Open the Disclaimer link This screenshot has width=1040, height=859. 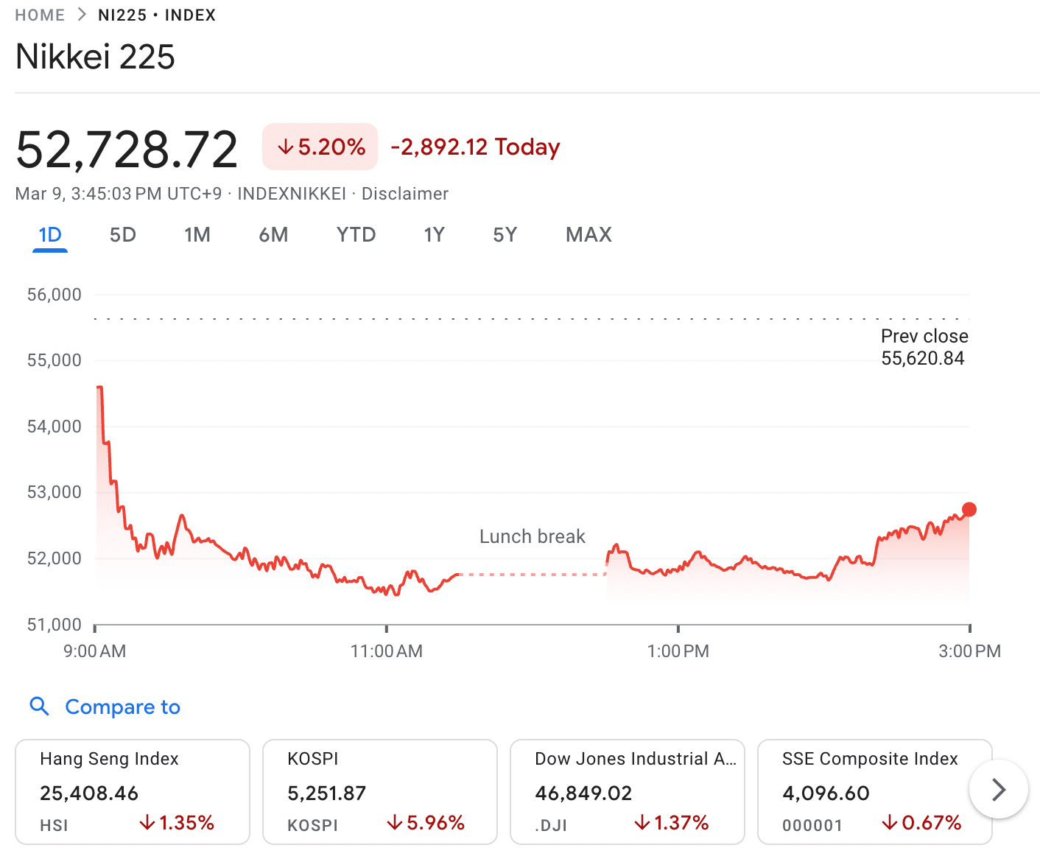tap(404, 194)
